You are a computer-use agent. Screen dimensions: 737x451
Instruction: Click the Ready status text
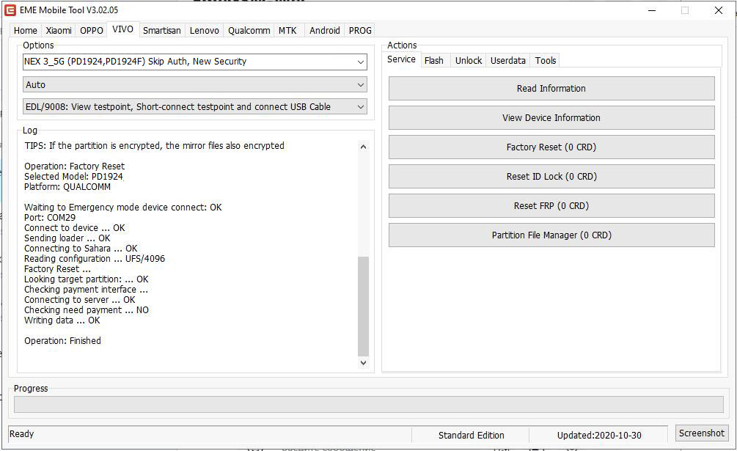[x=21, y=434]
